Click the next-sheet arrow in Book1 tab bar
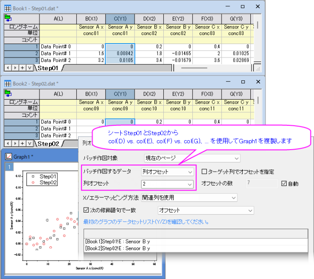This screenshot has width=314, height=279. click(x=15, y=68)
